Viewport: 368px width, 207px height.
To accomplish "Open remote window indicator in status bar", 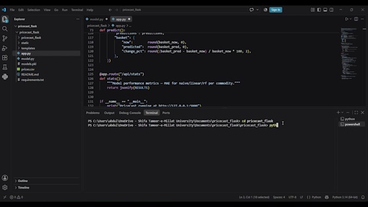I will click(x=4, y=197).
